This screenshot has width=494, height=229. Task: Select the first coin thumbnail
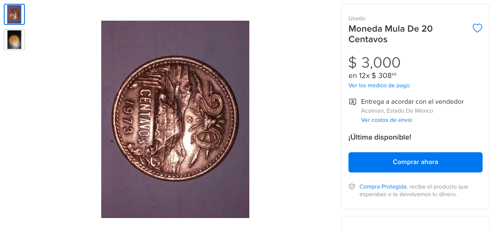pos(14,14)
